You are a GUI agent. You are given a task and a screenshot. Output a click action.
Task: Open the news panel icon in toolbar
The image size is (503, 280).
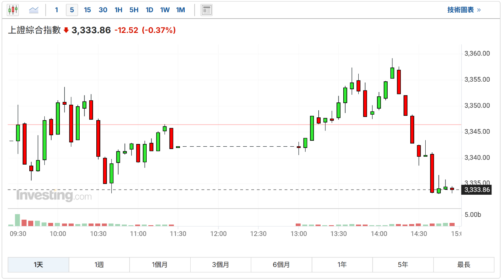tap(207, 10)
